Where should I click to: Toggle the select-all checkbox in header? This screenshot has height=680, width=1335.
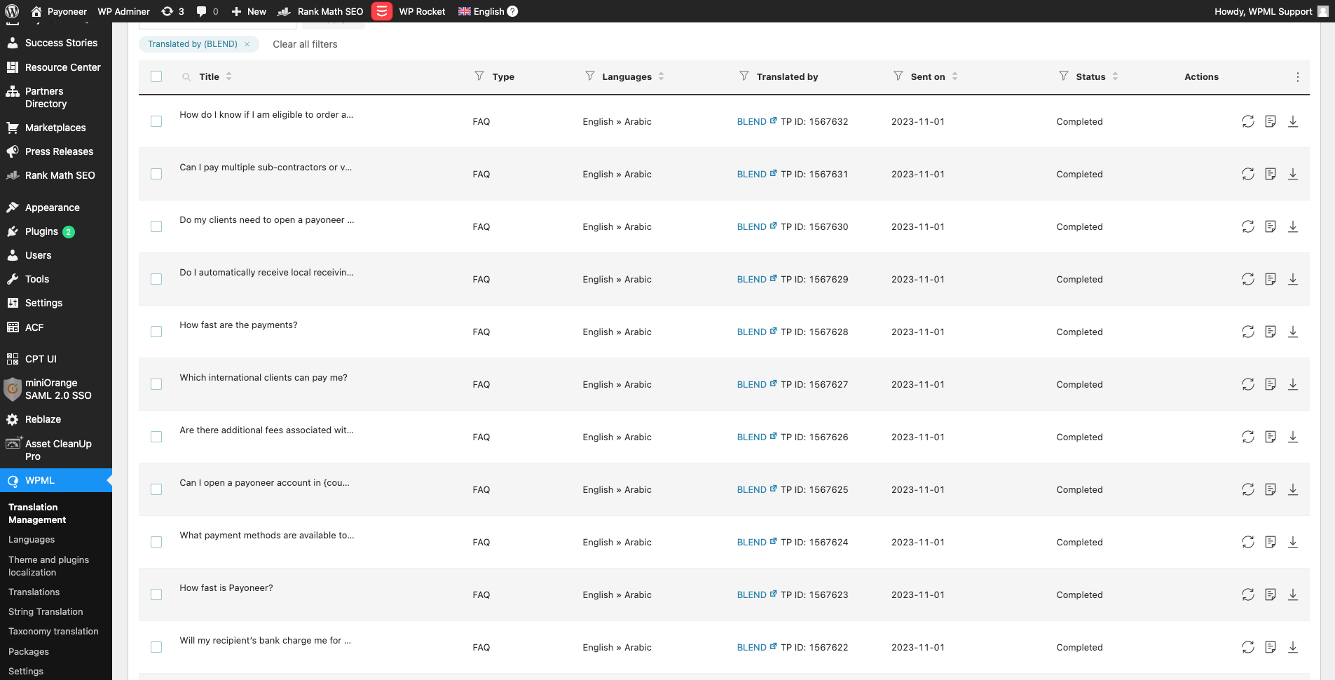pyautogui.click(x=156, y=76)
